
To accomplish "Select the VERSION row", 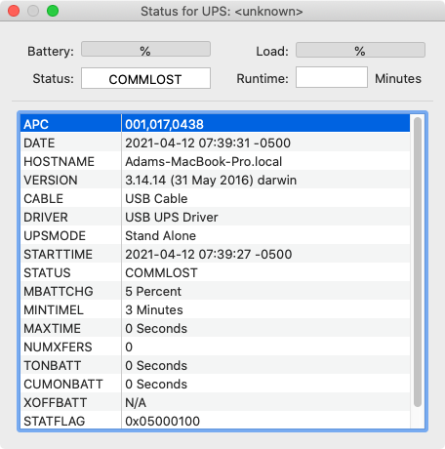I will click(215, 180).
